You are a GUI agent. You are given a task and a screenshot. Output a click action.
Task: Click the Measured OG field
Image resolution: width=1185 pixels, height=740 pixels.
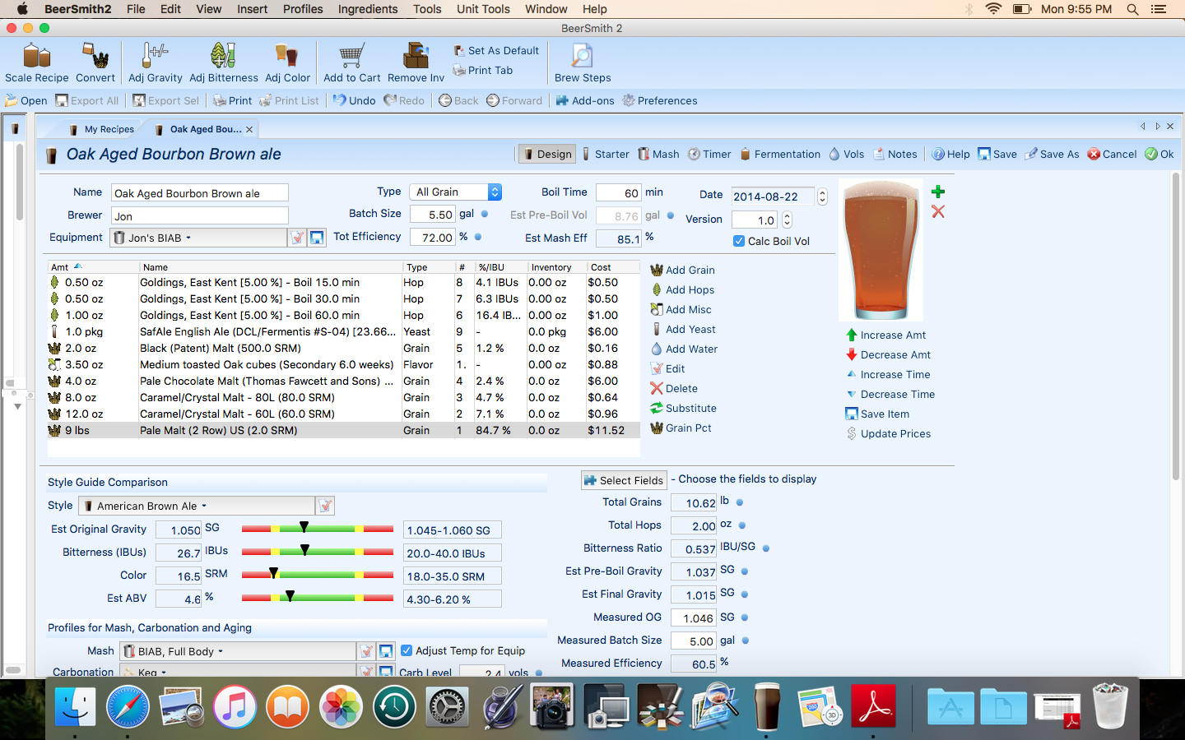click(x=693, y=617)
